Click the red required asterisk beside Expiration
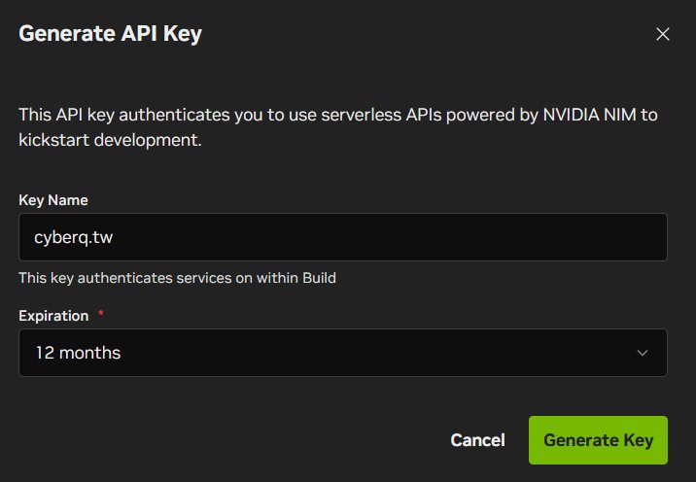696x482 pixels. coord(101,315)
